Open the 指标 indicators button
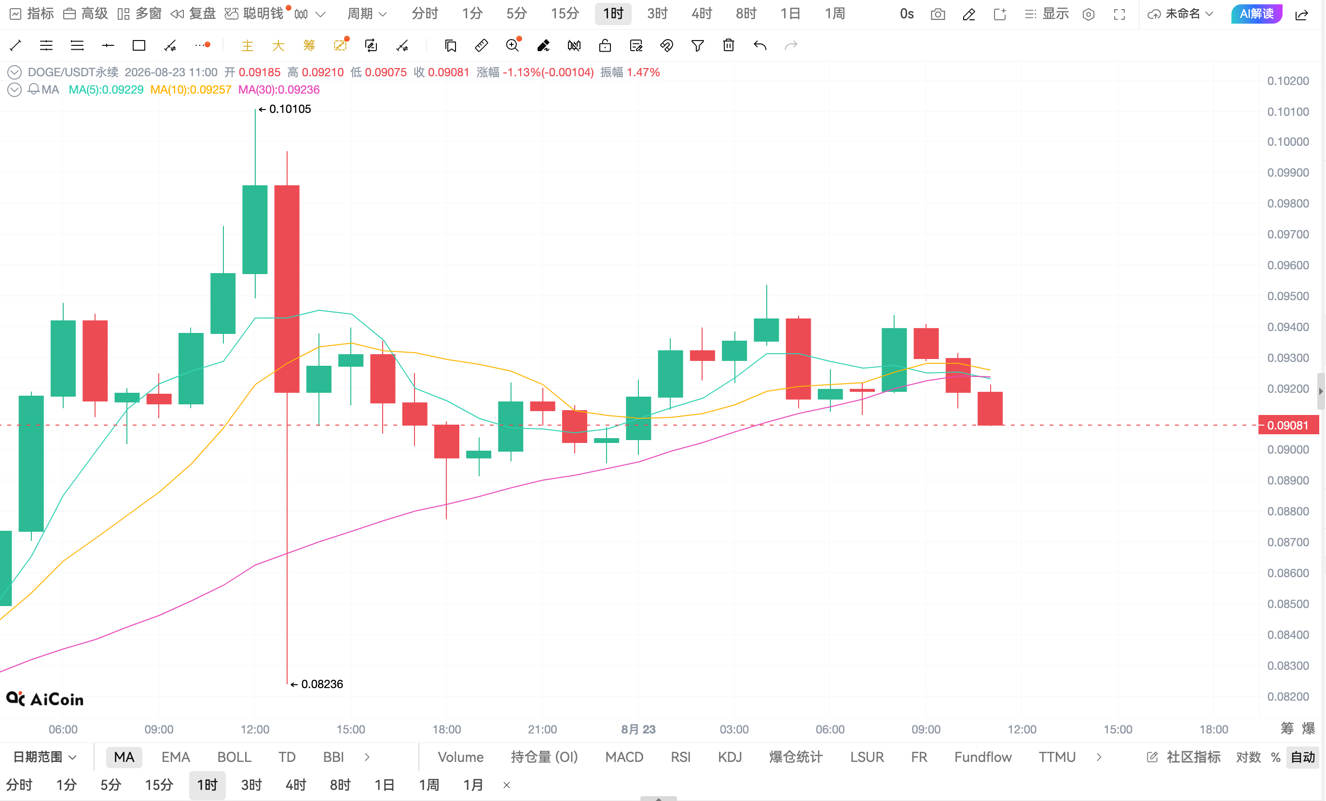1326x801 pixels. (x=32, y=14)
